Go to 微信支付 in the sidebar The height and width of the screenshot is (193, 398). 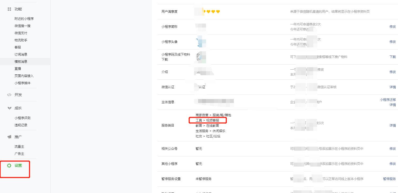21,33
